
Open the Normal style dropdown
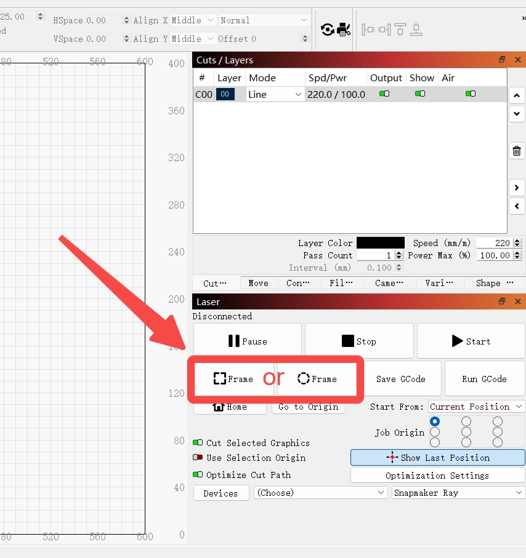(x=264, y=20)
